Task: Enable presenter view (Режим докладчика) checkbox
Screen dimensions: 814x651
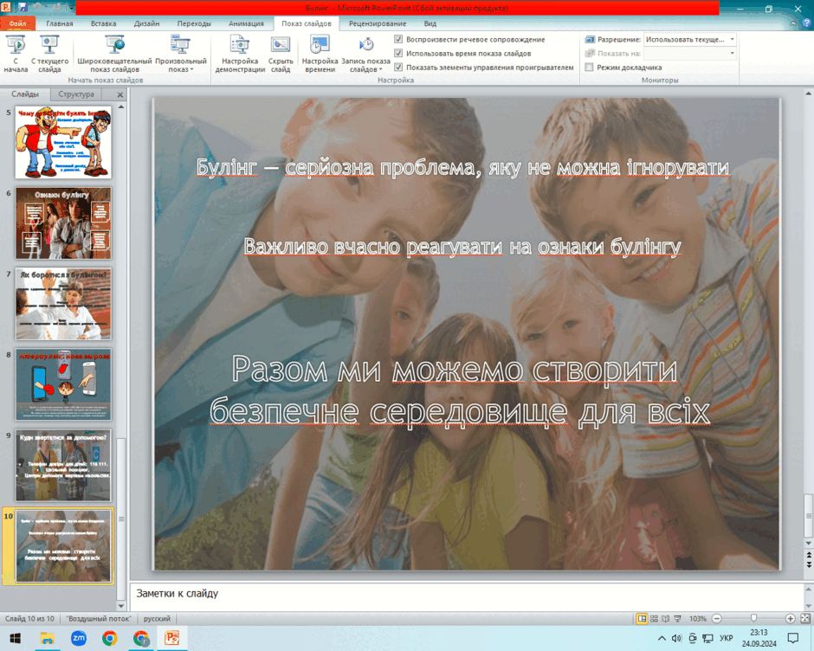Action: pos(589,67)
